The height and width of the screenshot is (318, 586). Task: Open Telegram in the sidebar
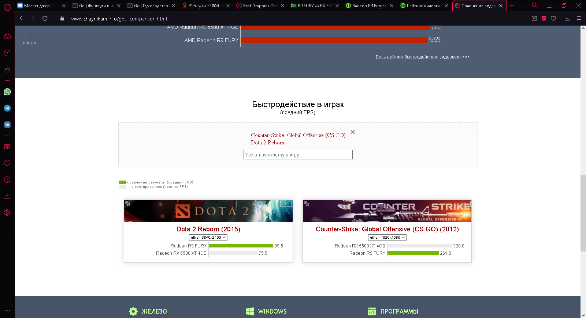(x=7, y=108)
